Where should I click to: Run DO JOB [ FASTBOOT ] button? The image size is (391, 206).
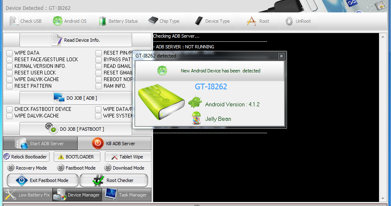click(76, 129)
